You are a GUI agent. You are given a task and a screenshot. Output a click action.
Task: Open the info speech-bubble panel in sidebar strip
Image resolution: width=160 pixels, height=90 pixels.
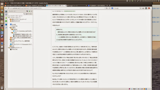coord(6,27)
